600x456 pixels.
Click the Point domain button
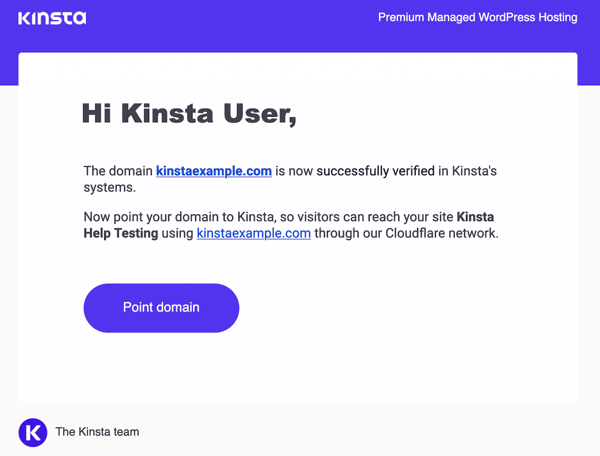[161, 308]
